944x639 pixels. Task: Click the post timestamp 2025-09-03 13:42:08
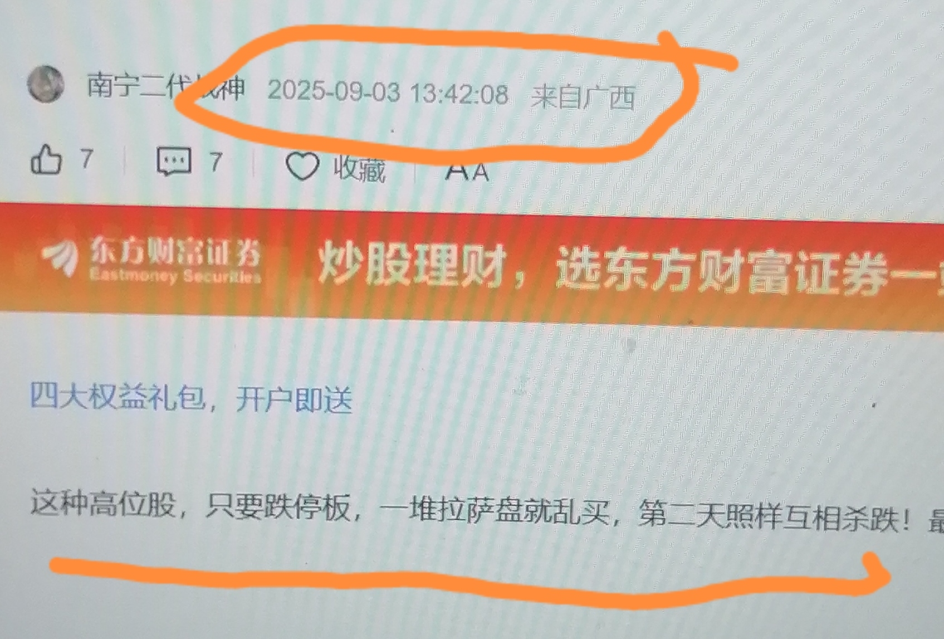(388, 92)
